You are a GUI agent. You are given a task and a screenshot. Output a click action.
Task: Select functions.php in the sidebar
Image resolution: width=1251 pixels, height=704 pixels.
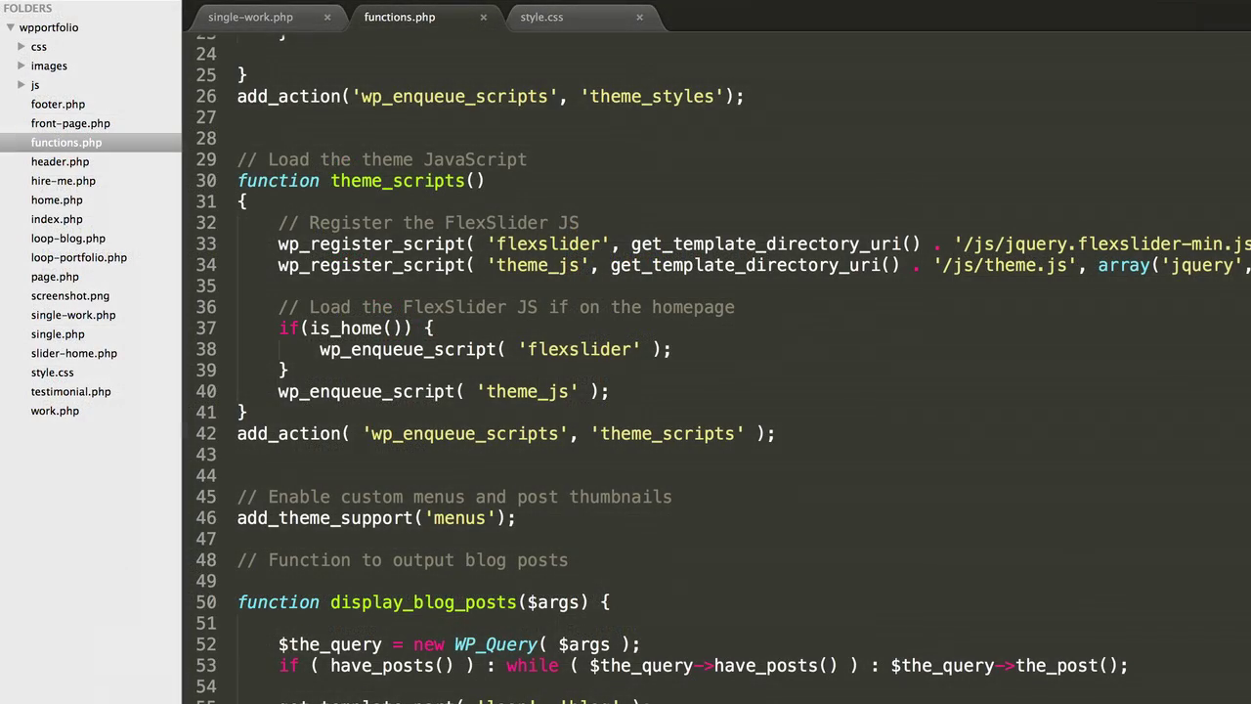[66, 143]
